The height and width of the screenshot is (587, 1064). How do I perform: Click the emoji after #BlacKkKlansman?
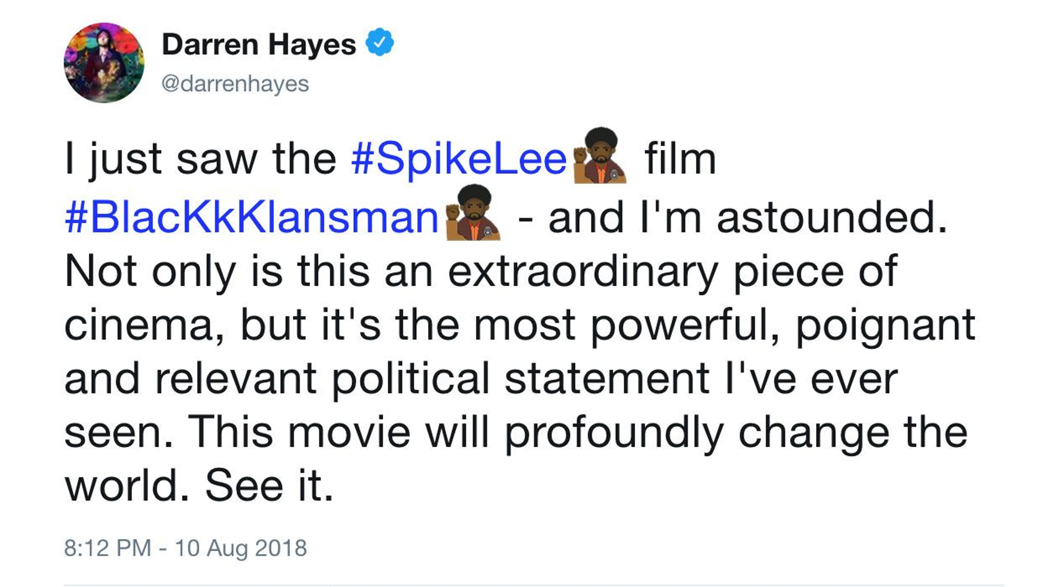(473, 214)
